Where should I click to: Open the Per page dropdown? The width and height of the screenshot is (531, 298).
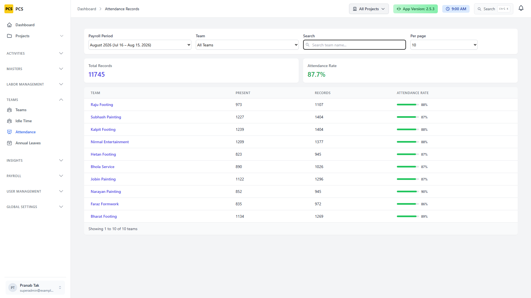pyautogui.click(x=444, y=45)
